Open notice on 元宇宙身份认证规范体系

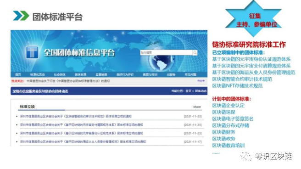coord(82,133)
